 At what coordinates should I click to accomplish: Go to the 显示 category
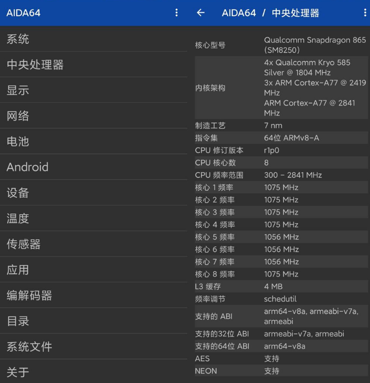tap(93, 90)
